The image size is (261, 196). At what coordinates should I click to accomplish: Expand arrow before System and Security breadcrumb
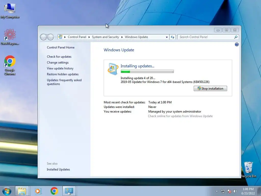(x=89, y=37)
